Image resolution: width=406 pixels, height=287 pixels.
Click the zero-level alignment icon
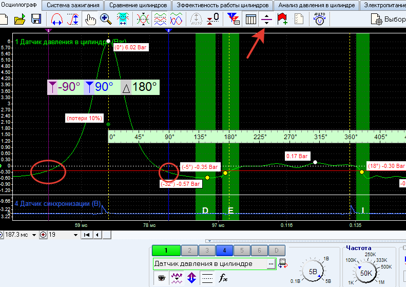pyautogui.click(x=213, y=19)
